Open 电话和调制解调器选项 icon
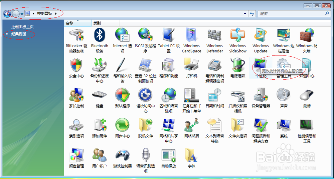 click(x=214, y=65)
